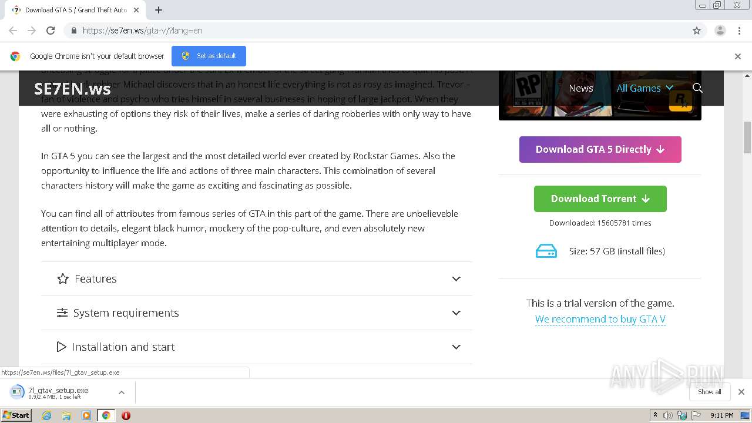Click the tray action center flag icon
The width and height of the screenshot is (752, 423).
pyautogui.click(x=696, y=415)
